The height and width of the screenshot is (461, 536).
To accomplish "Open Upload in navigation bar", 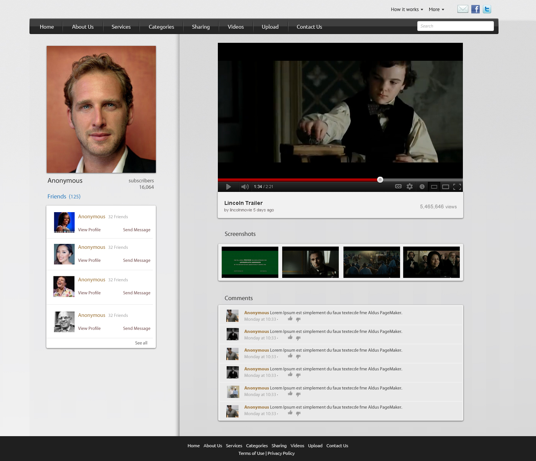I will point(270,27).
